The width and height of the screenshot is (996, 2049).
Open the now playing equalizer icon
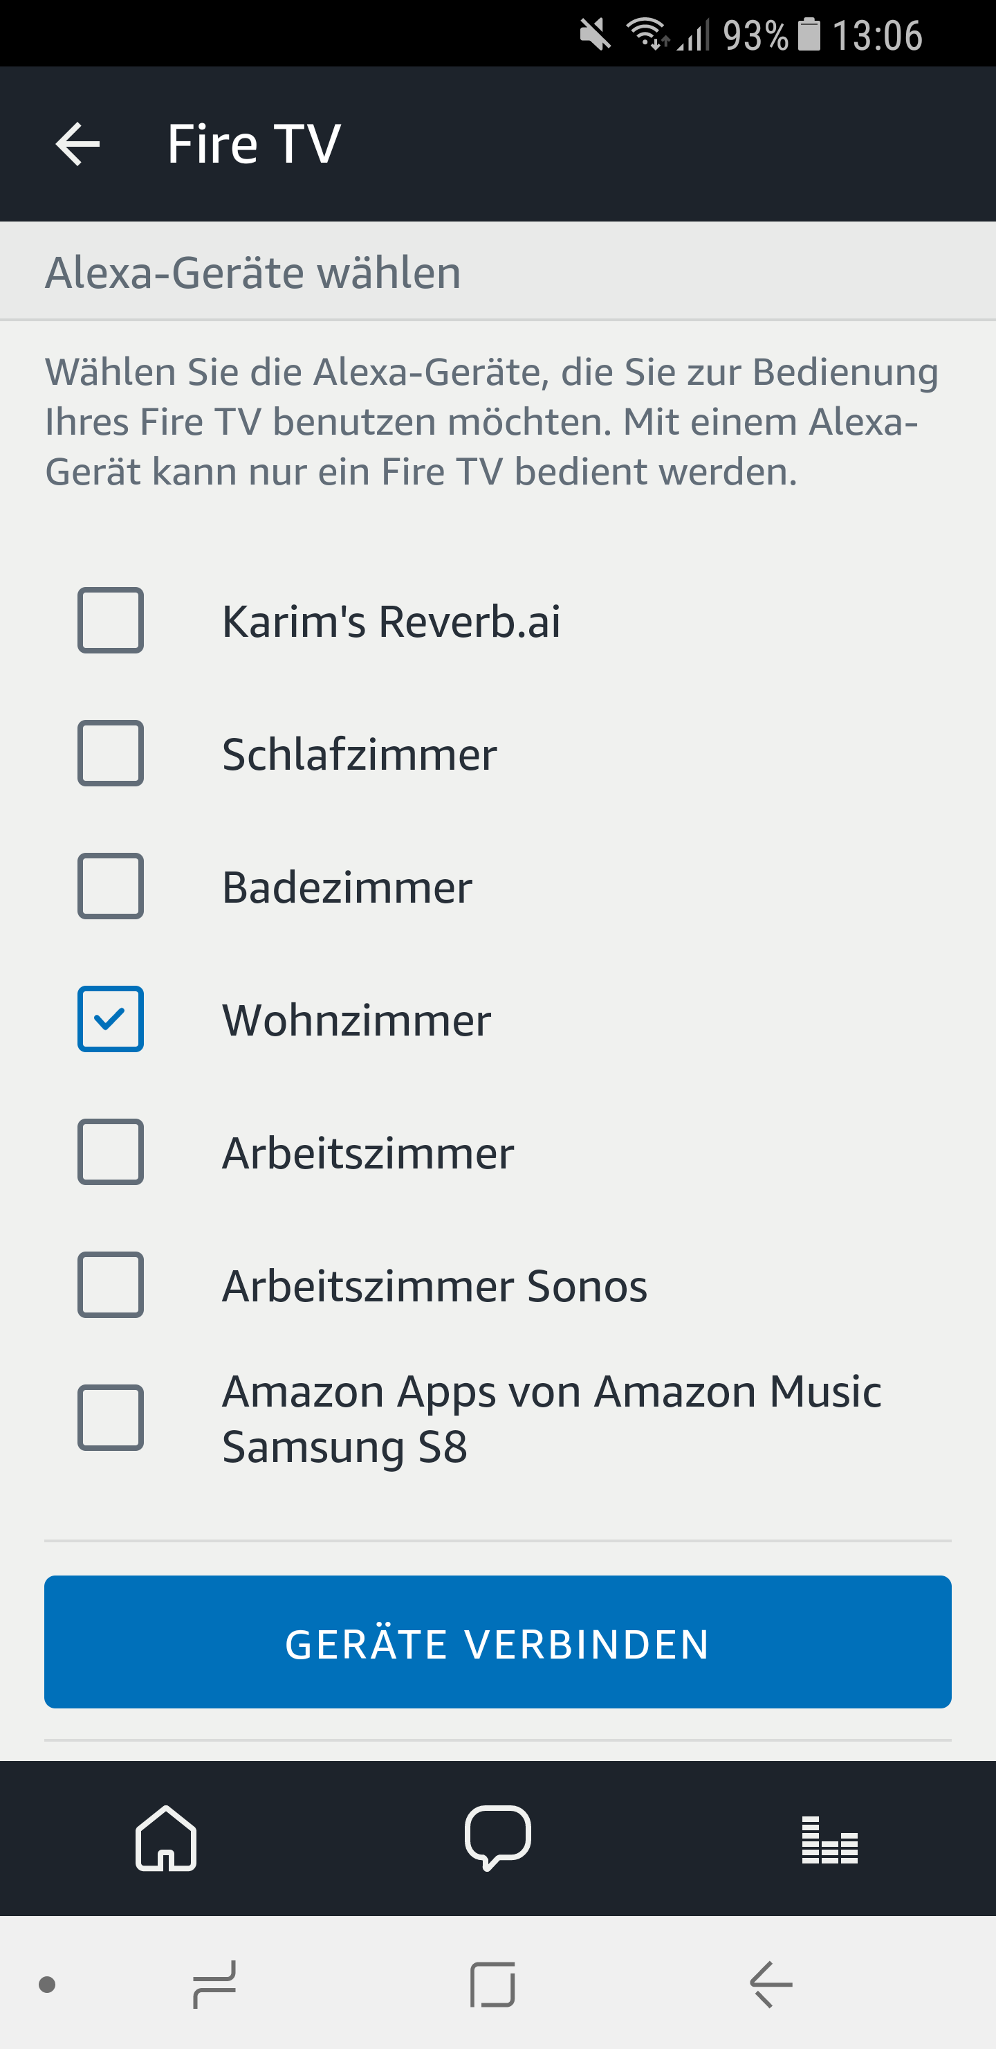click(x=829, y=1840)
